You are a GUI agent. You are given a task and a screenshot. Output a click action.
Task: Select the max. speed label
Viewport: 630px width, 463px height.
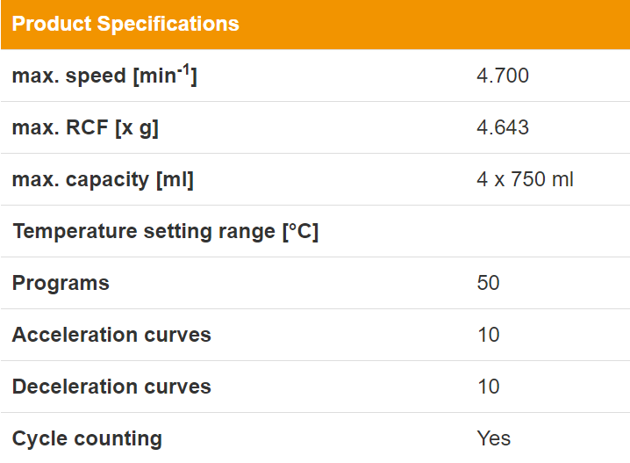pyautogui.click(x=104, y=76)
